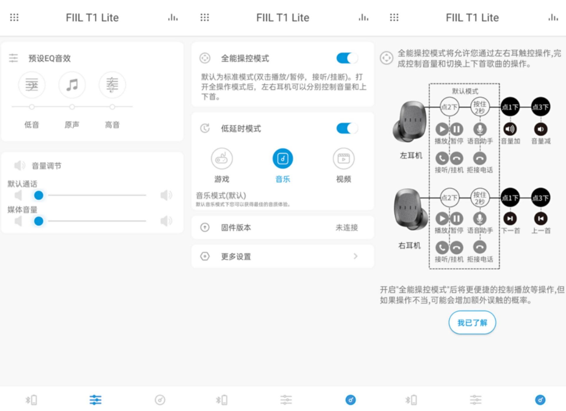Image resolution: width=566 pixels, height=411 pixels.
Task: Tap the 上一首 previous track icon
Action: click(541, 218)
